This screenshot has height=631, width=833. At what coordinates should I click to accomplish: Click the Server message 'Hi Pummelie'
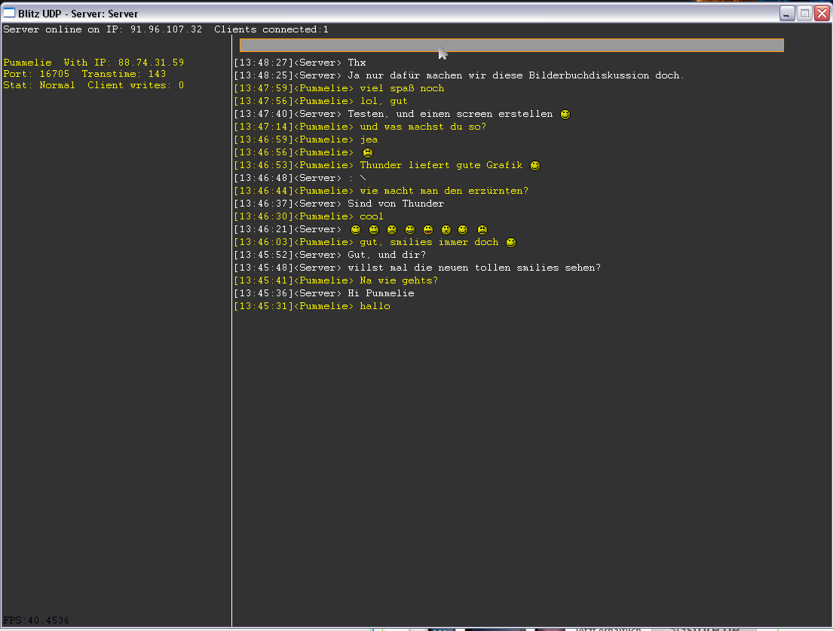point(381,293)
